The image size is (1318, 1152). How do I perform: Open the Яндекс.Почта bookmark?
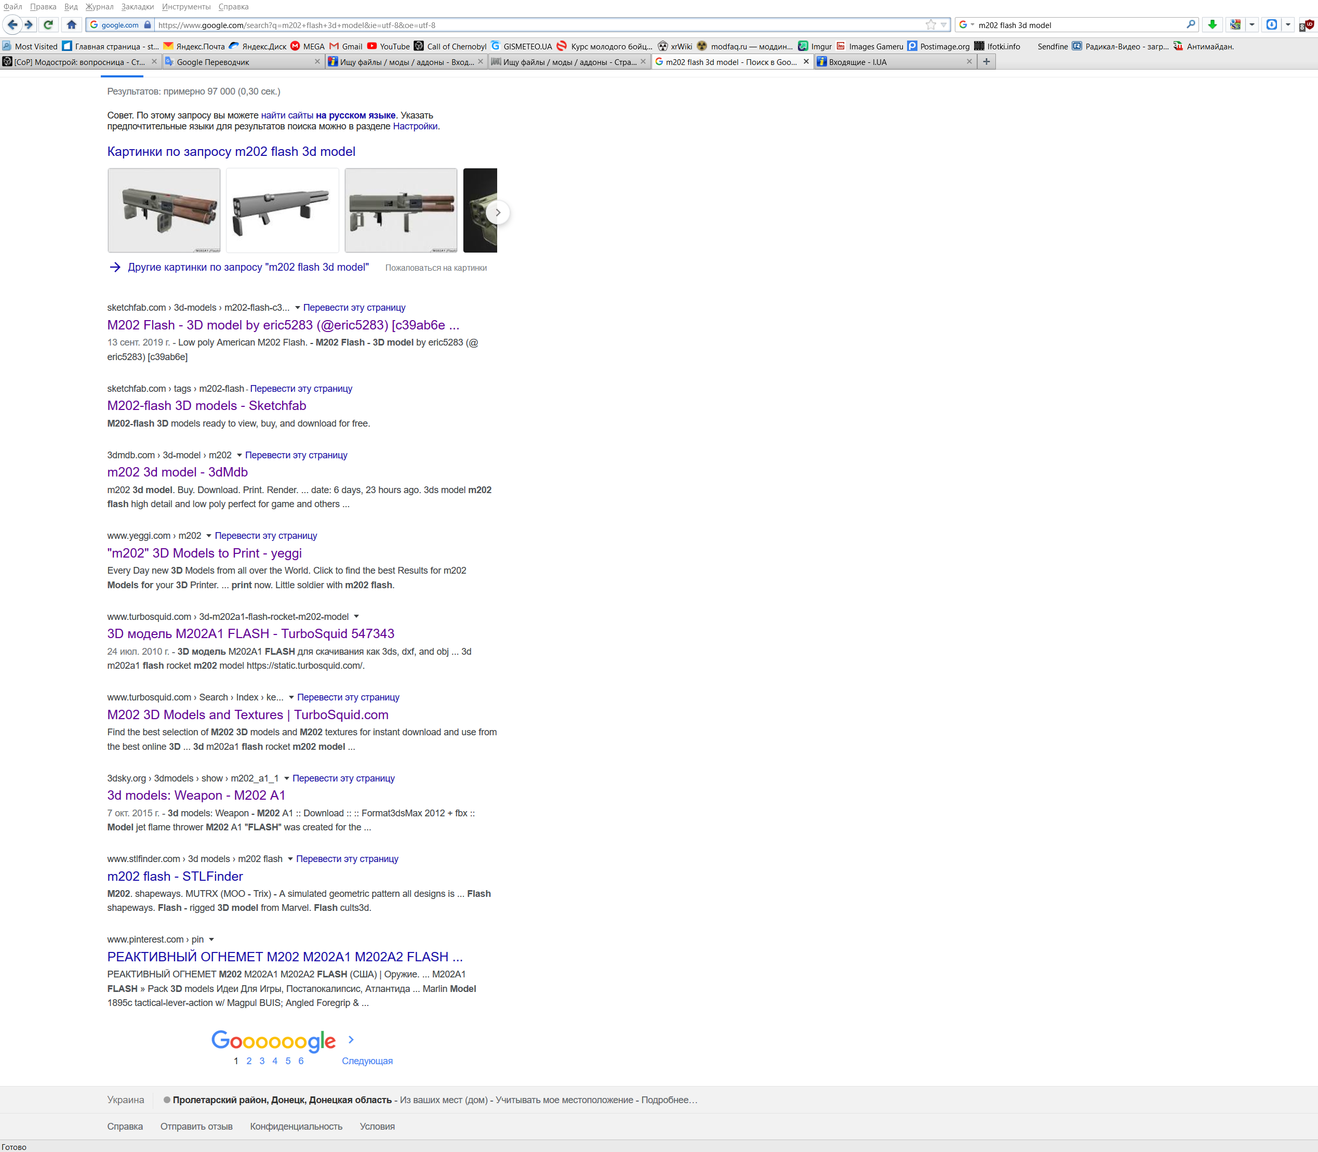click(194, 46)
